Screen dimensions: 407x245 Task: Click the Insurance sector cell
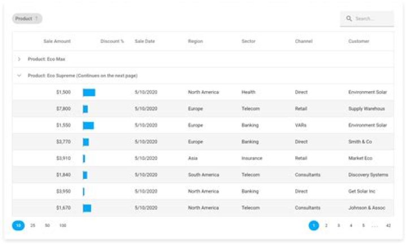tap(252, 158)
